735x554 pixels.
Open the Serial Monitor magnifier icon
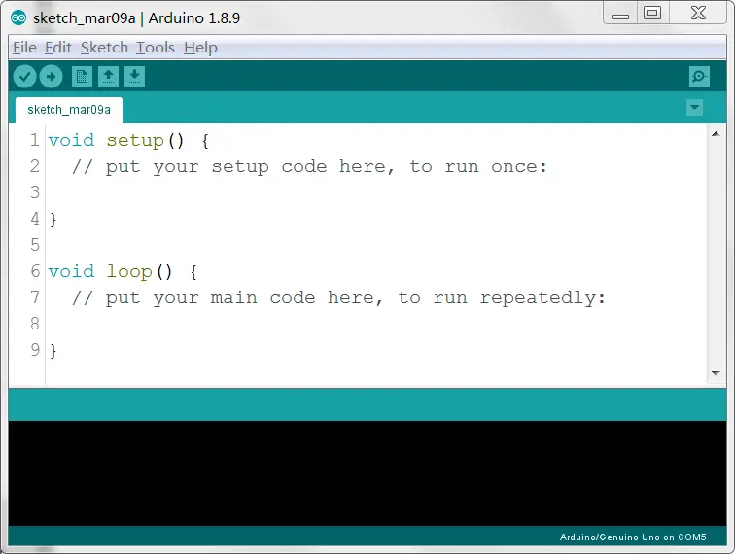point(699,77)
